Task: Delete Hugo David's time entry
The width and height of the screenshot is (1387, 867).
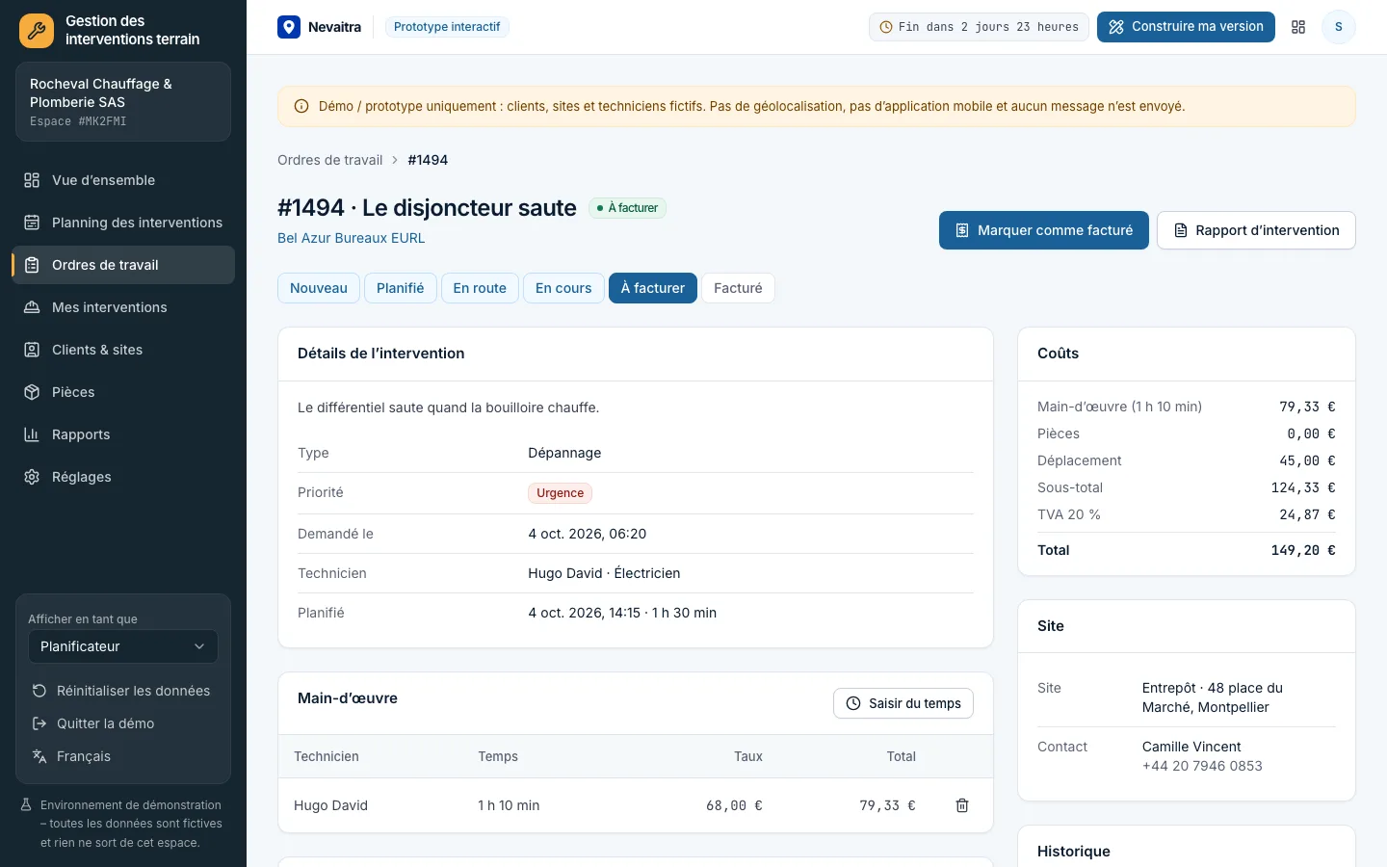Action: (962, 805)
